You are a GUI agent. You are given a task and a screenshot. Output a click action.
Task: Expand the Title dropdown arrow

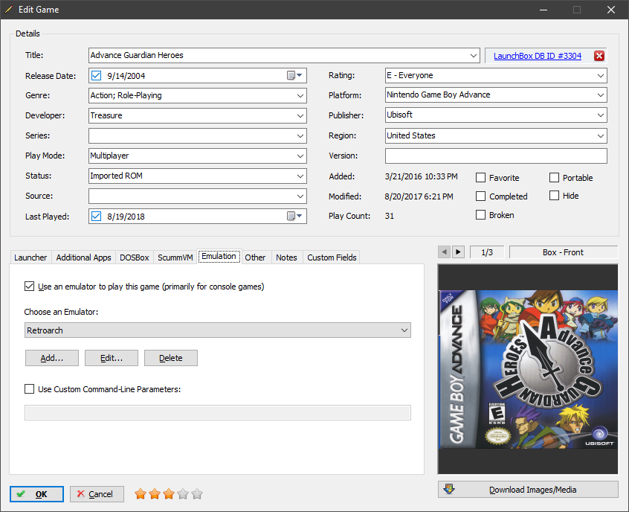click(x=474, y=55)
